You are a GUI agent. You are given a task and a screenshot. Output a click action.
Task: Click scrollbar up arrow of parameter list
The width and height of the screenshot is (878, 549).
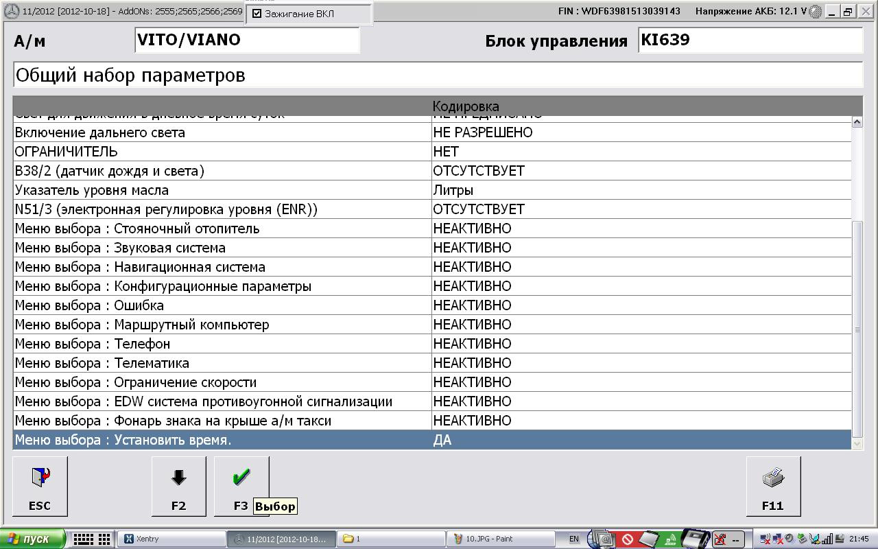(x=857, y=121)
